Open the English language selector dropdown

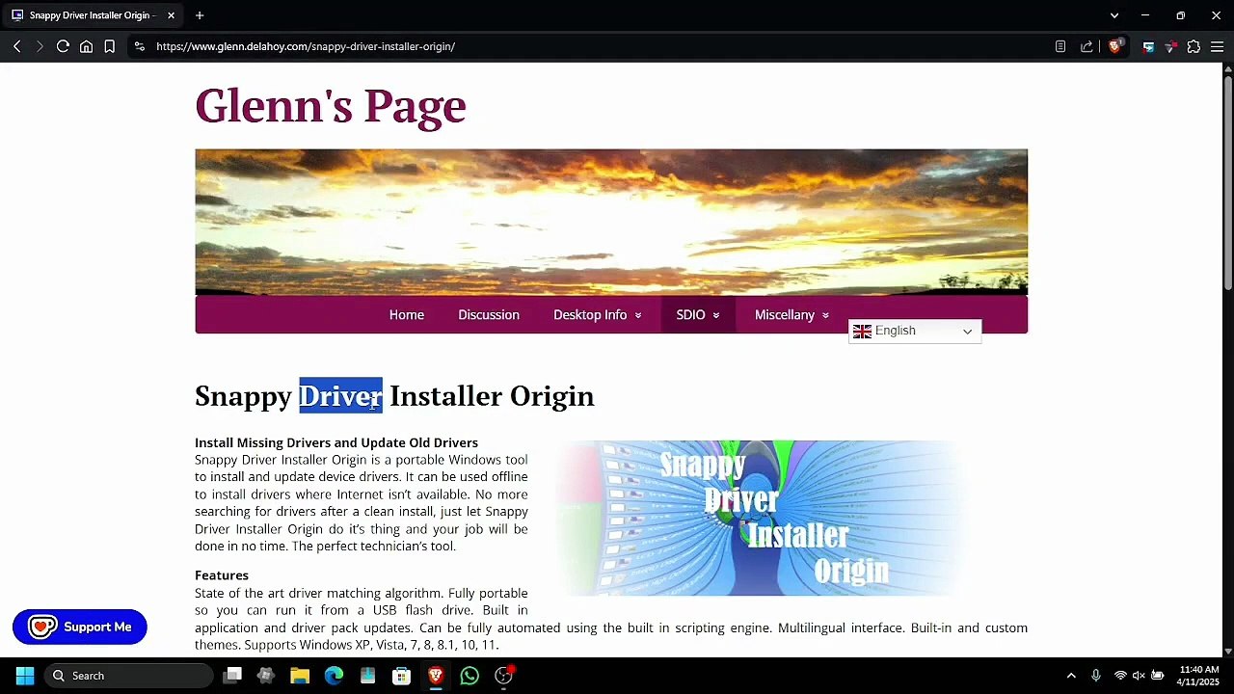[915, 332]
